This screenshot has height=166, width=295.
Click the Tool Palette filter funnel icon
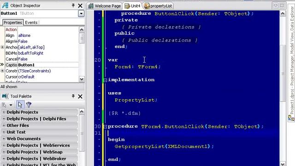(x=29, y=105)
